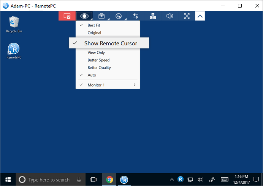Choose Better Quality option
The image size is (263, 186).
click(99, 68)
